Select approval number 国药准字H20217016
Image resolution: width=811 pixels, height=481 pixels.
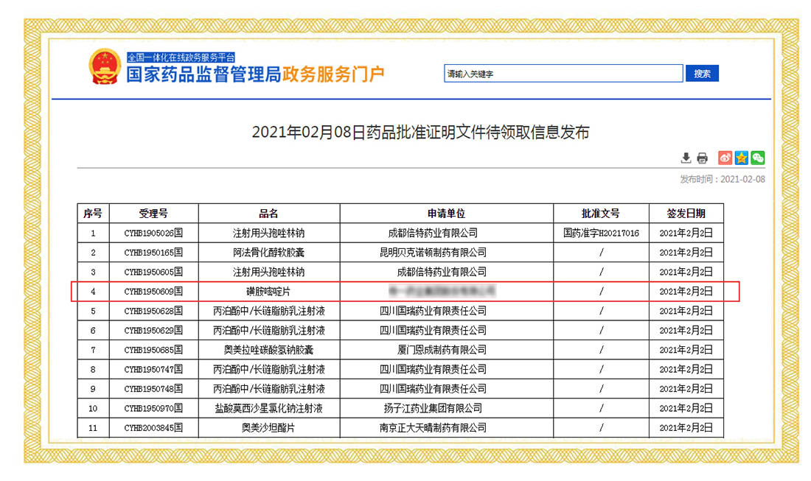point(601,234)
